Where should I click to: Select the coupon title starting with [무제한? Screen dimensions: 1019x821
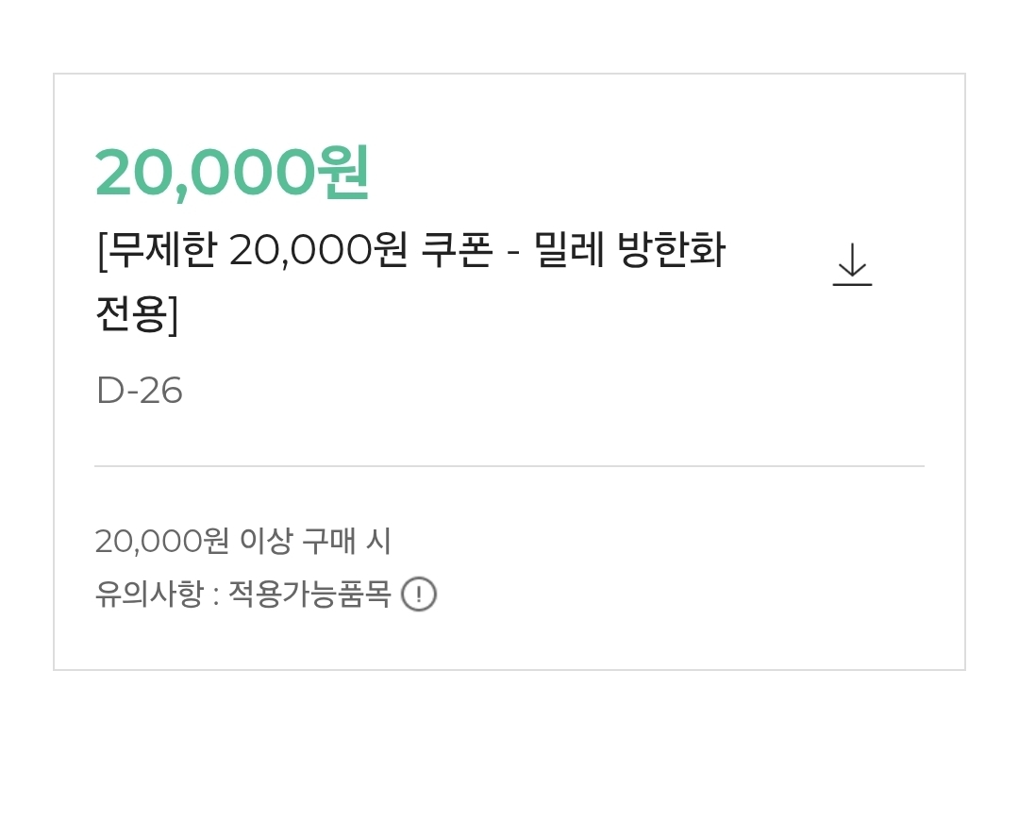tap(410, 251)
